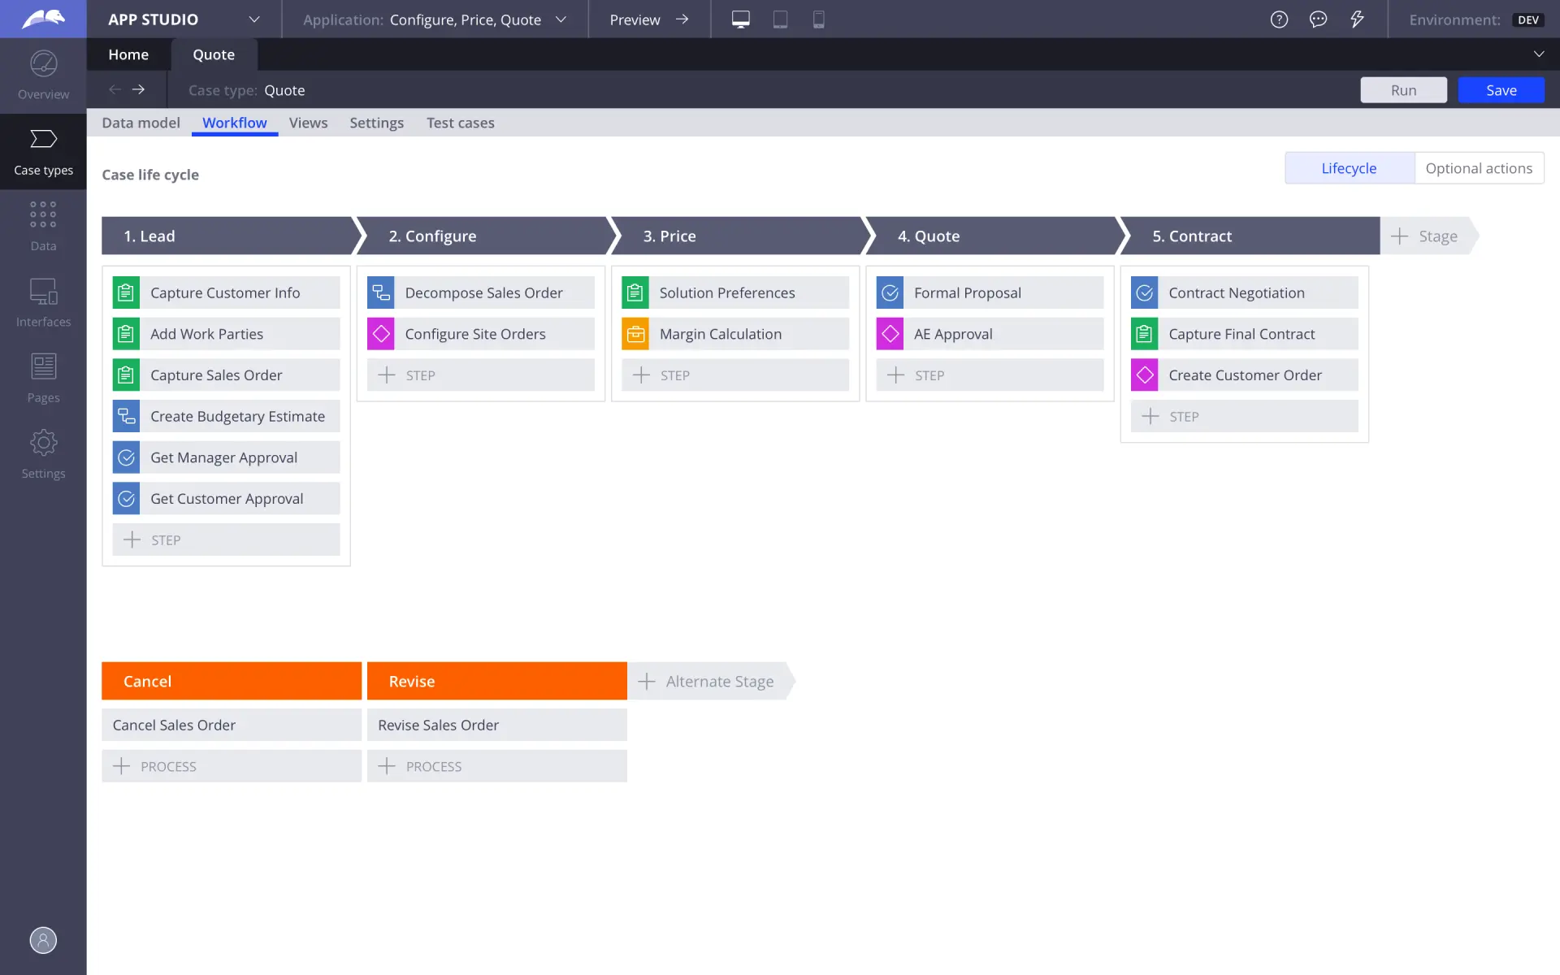
Task: Expand the chevron beside the Quote tab row
Action: (x=1540, y=54)
